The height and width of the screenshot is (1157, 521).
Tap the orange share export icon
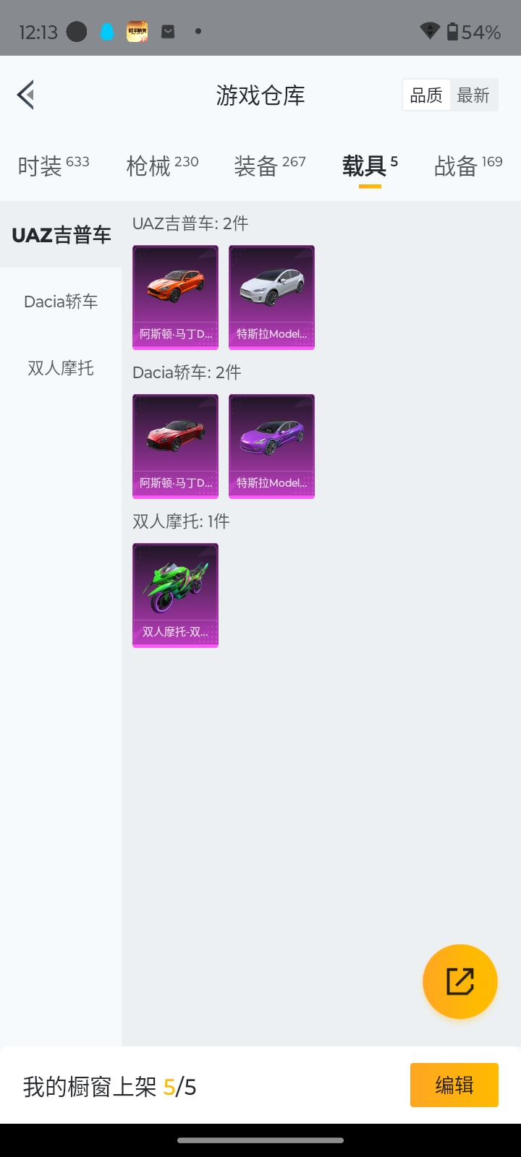click(x=460, y=981)
